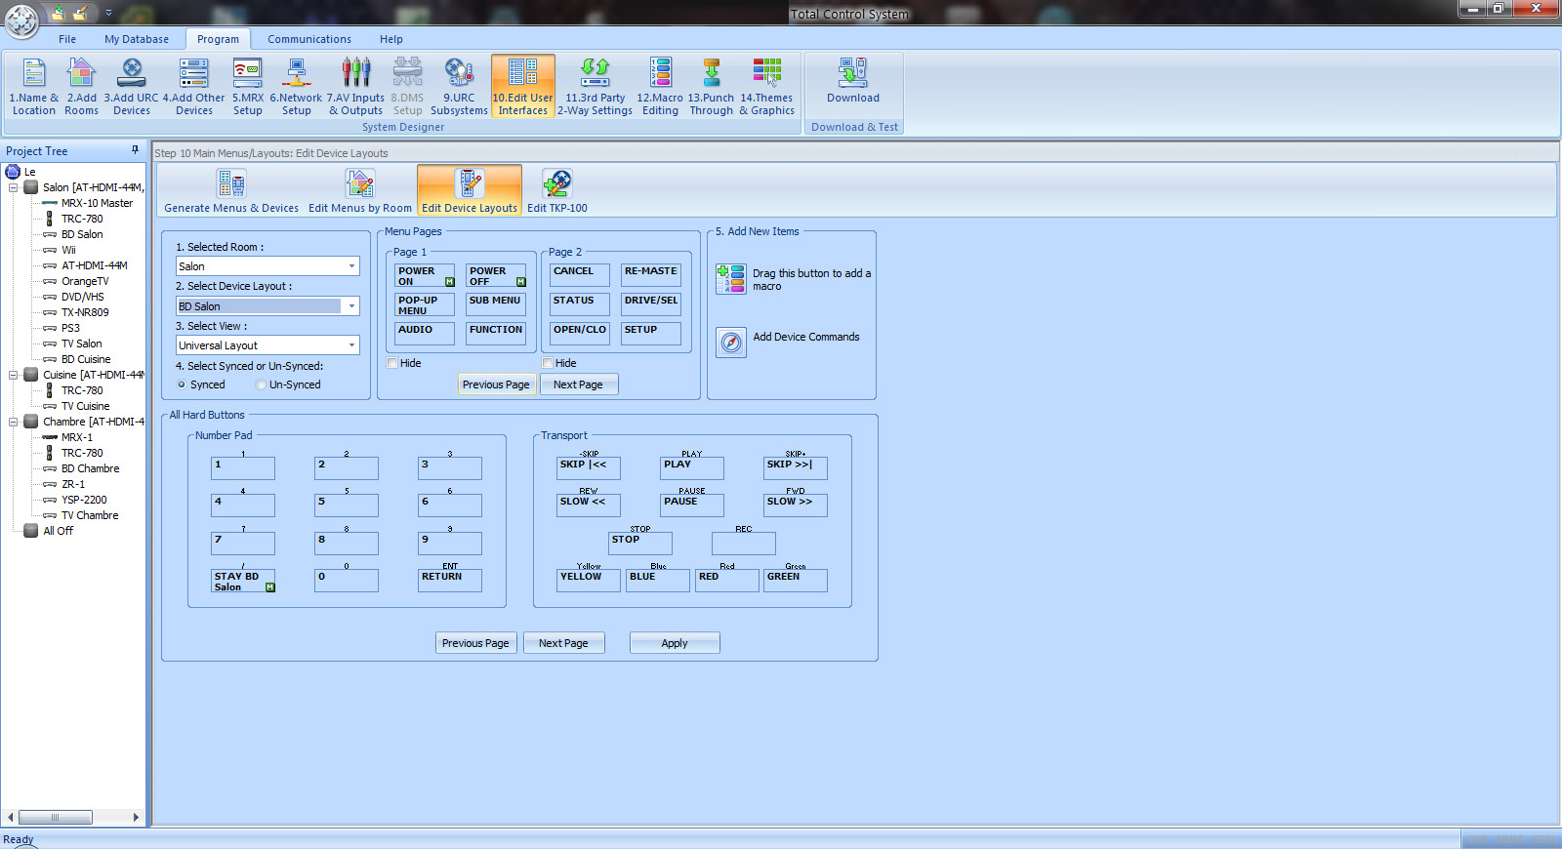Screen dimensions: 1562x849
Task: Expand the Select Device Layout dropdown
Action: coord(351,306)
